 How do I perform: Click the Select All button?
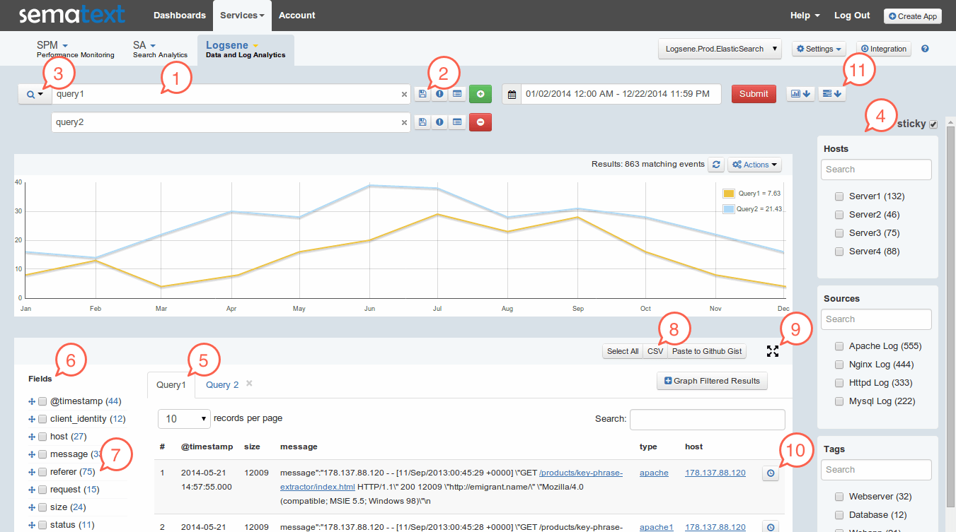click(623, 351)
